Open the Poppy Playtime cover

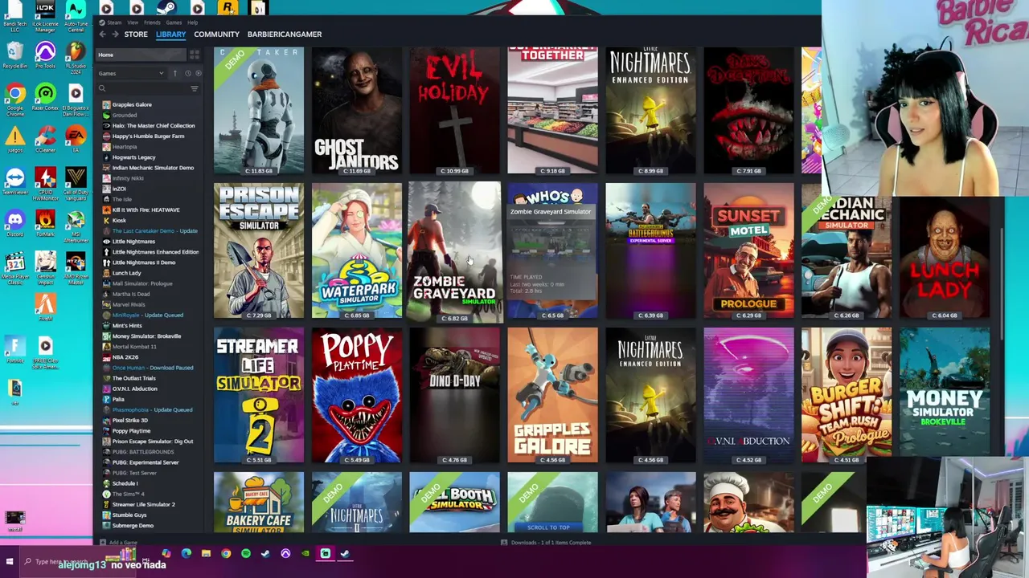tap(356, 395)
